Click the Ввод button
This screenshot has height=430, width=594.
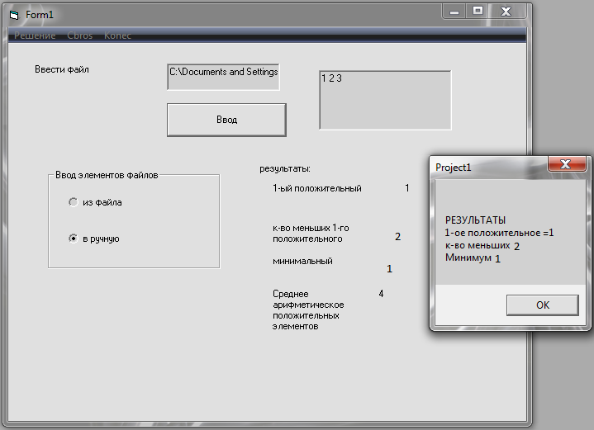pyautogui.click(x=226, y=120)
